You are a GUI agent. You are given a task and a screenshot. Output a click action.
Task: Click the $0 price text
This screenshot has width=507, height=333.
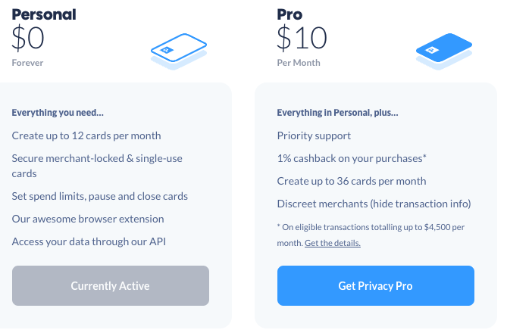28,38
